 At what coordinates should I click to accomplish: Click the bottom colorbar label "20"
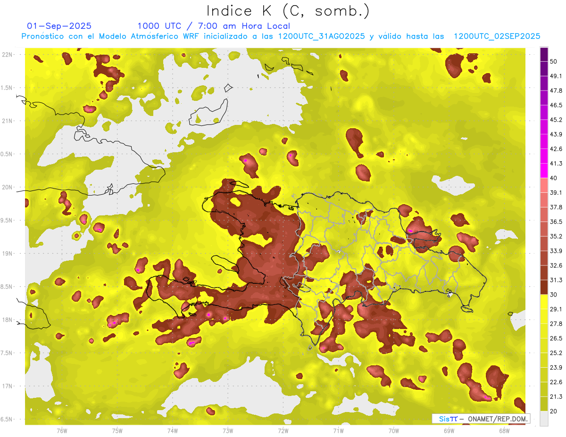coord(554,411)
